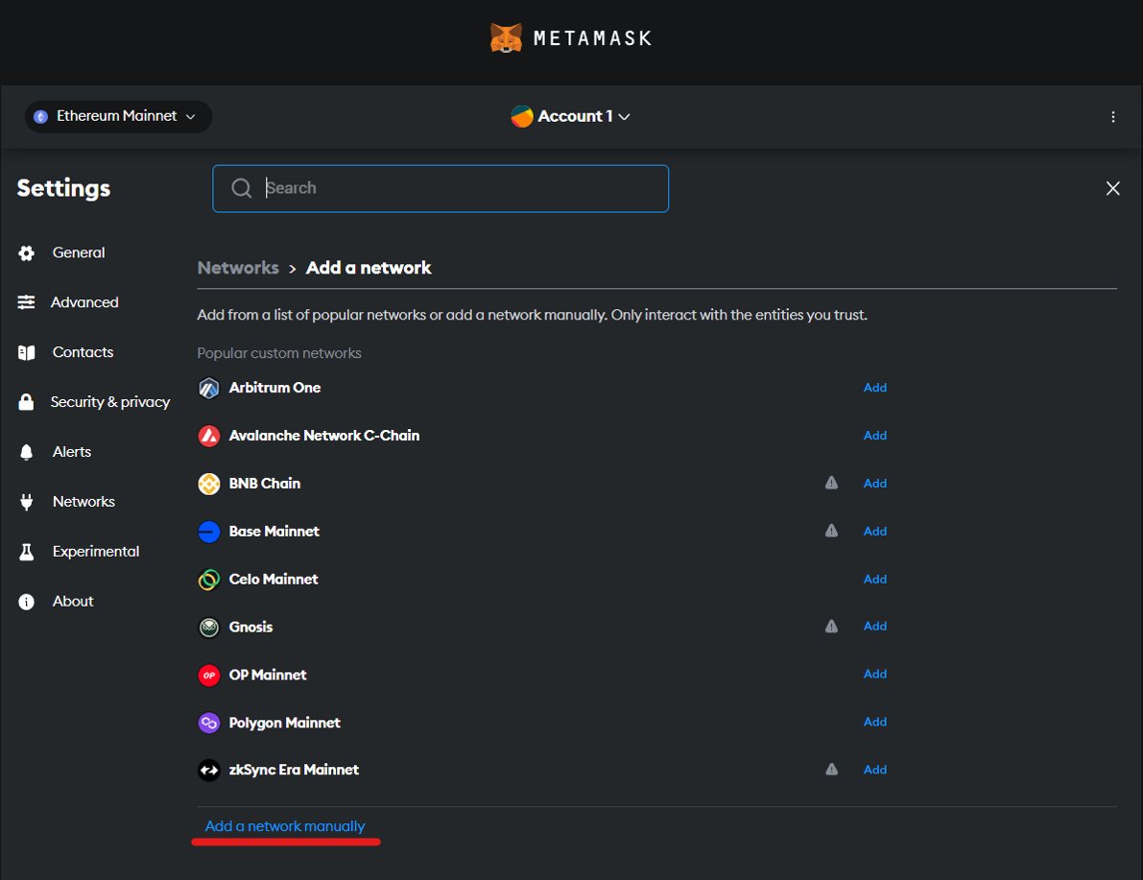Open About settings

tap(73, 602)
